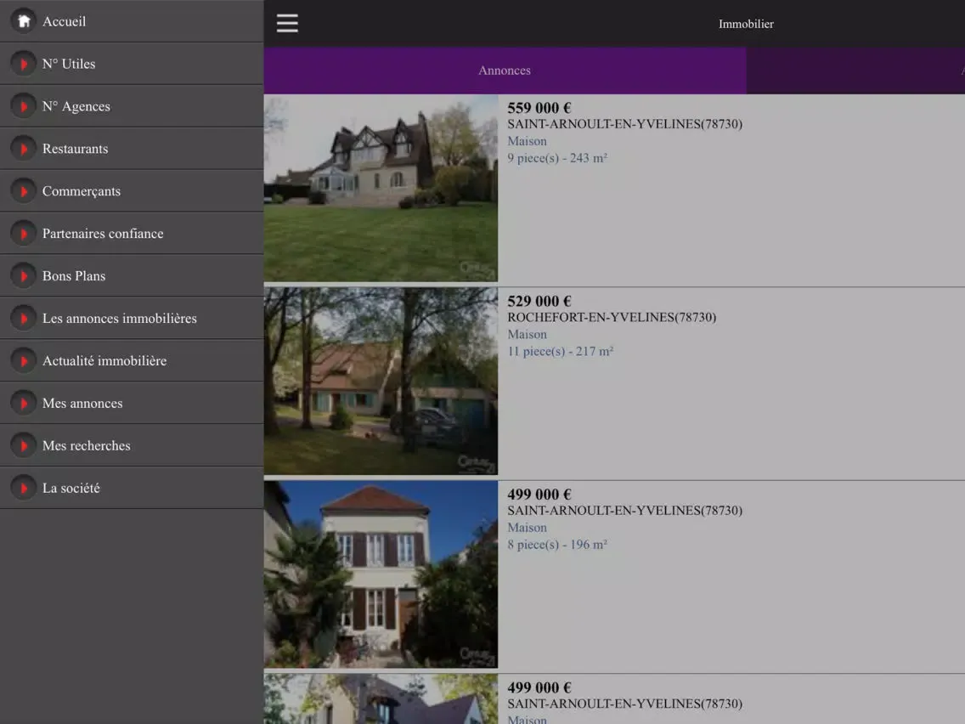Click the red arrow icon beside N° Utiles

[24, 64]
